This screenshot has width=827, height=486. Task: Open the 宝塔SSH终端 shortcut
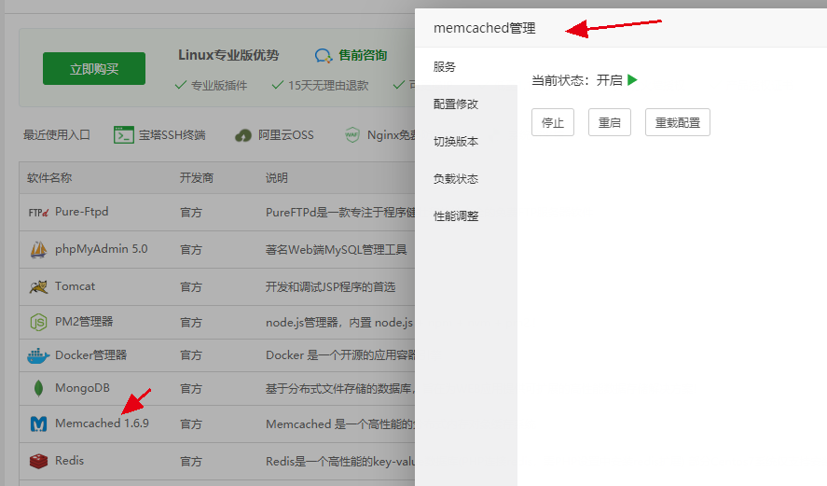(x=172, y=135)
